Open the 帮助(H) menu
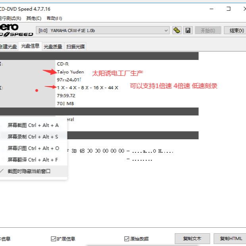 tap(54, 18)
